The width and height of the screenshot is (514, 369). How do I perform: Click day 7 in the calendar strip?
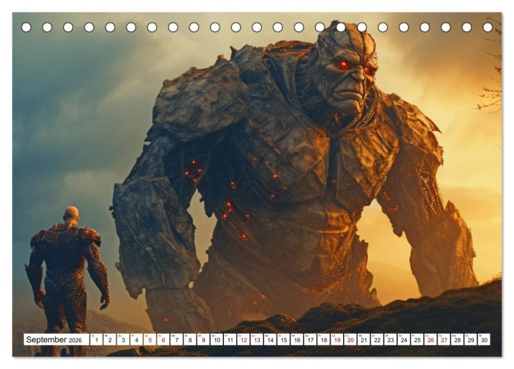(x=176, y=339)
